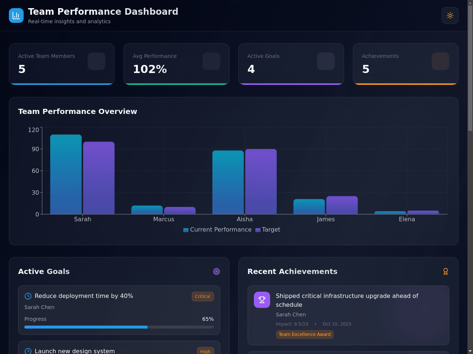Click clock icon beside Reduce deployment time goal
Viewport: 473px width, 354px height.
tap(28, 296)
